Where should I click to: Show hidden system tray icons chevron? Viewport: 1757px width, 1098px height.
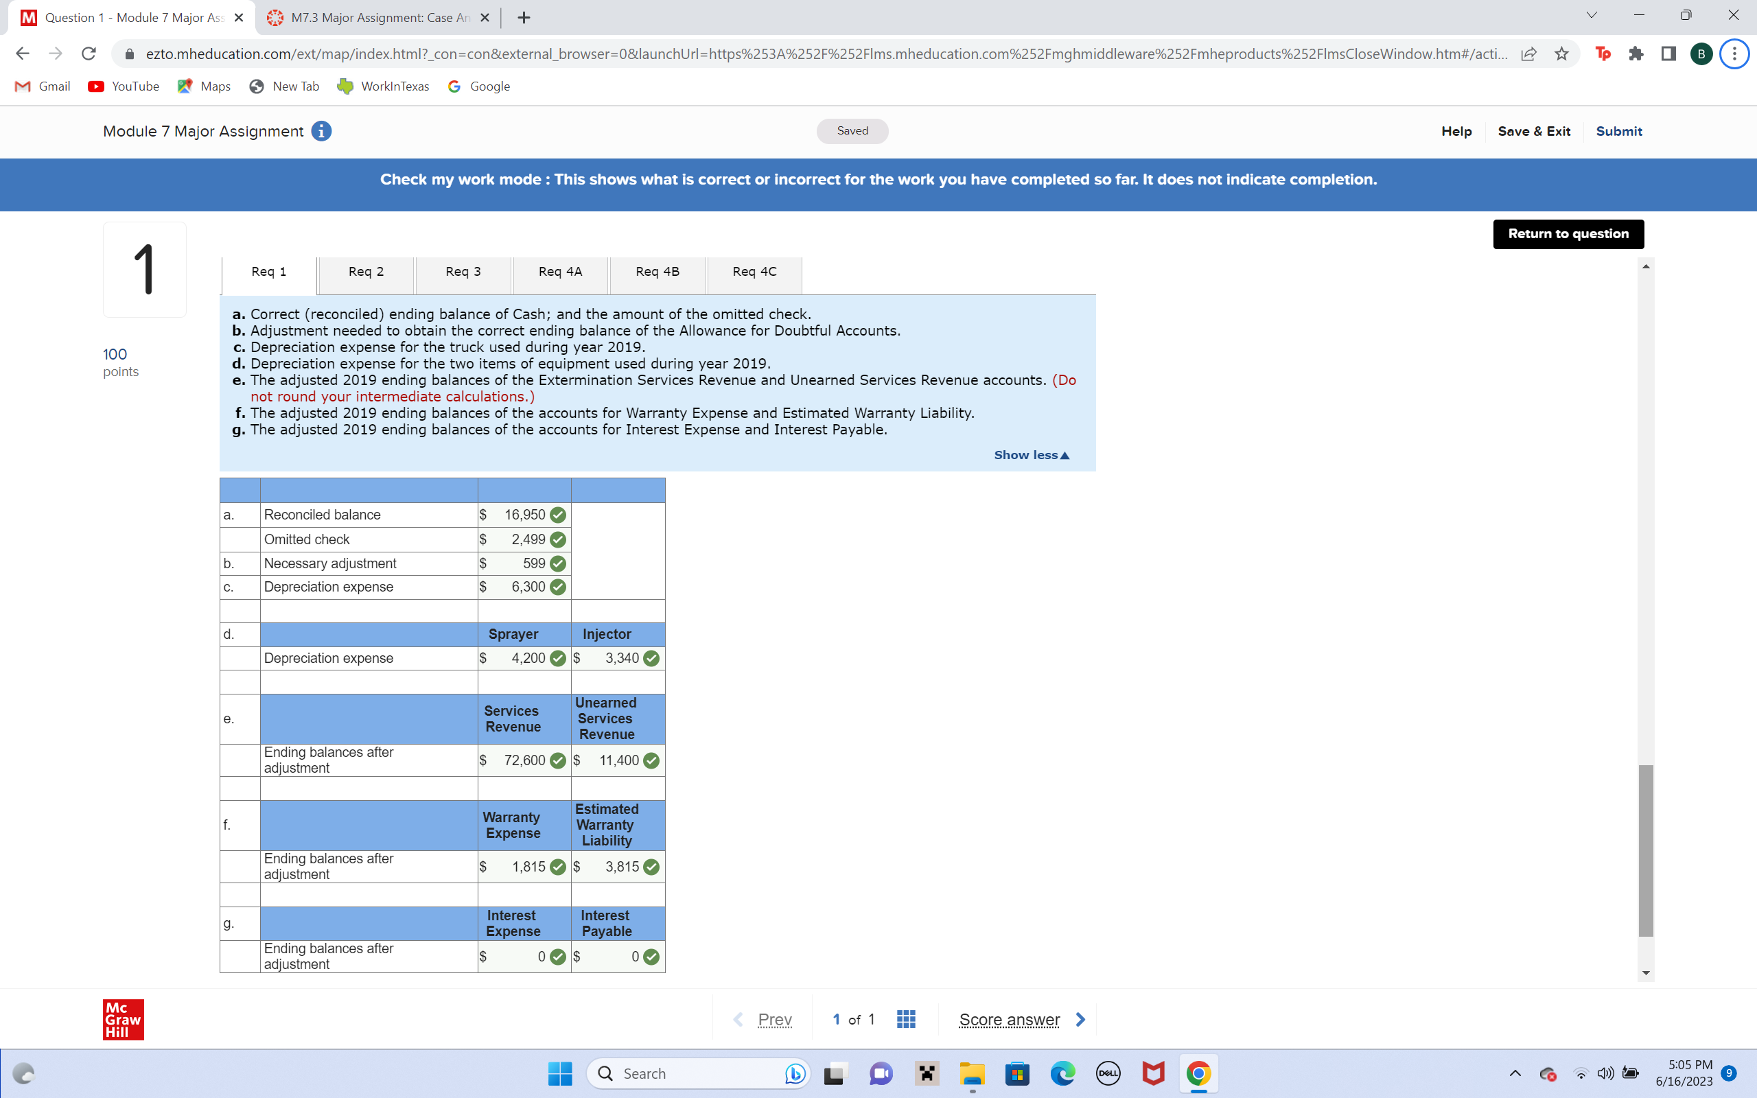[1515, 1073]
